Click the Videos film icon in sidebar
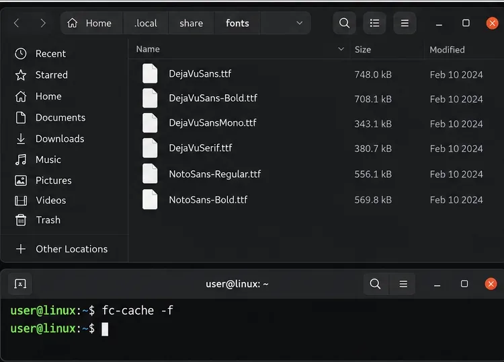The width and height of the screenshot is (504, 362). point(21,201)
